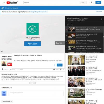Viewport: 104px width, 104px height.
Task: Click the blue commenter avatar placeholder
Action: click(x=4, y=93)
